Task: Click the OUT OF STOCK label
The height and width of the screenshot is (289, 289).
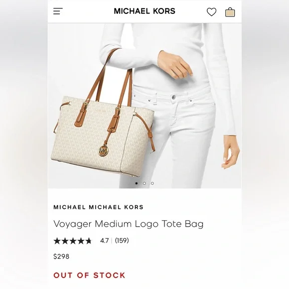Action: [x=89, y=275]
